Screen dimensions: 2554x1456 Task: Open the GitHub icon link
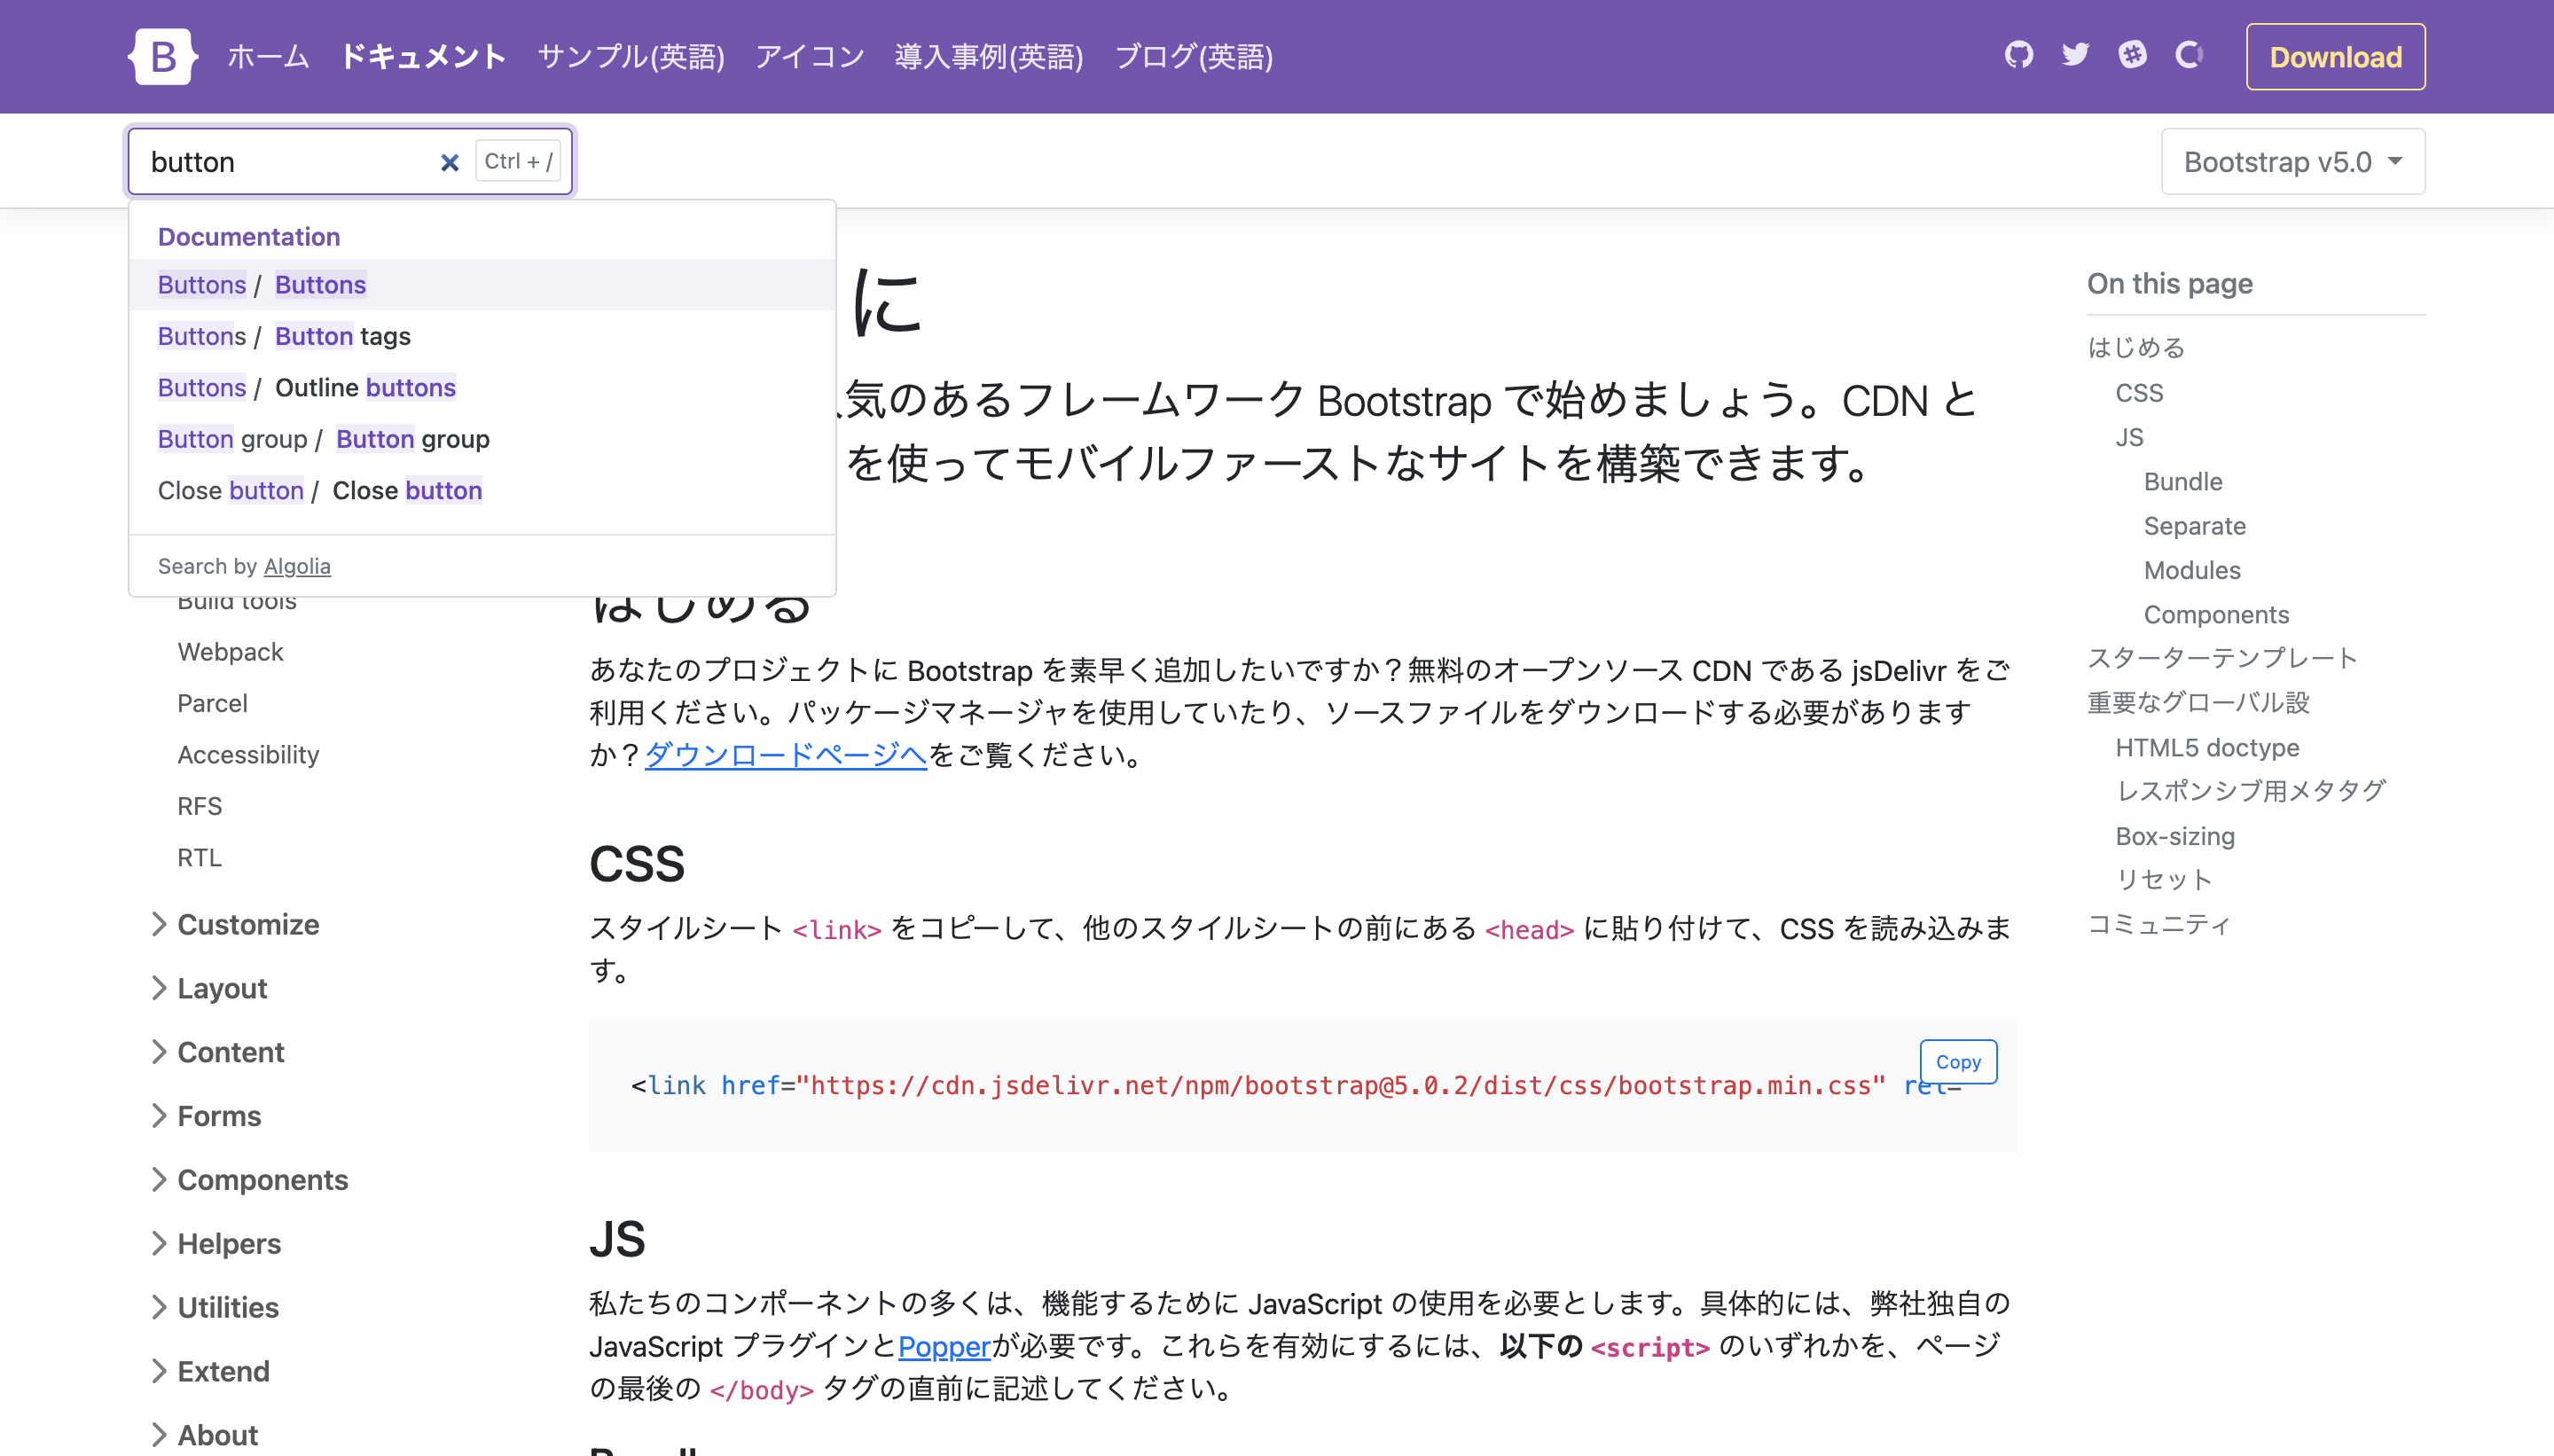click(x=2018, y=55)
